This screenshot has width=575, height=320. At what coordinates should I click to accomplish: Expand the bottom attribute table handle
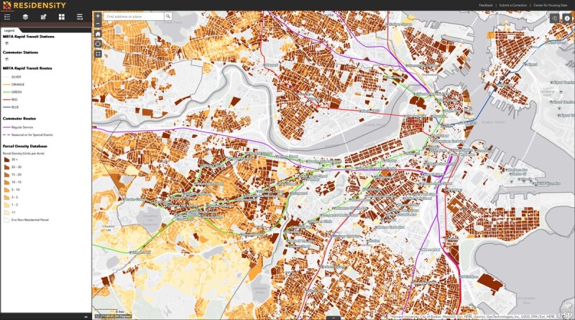(333, 318)
